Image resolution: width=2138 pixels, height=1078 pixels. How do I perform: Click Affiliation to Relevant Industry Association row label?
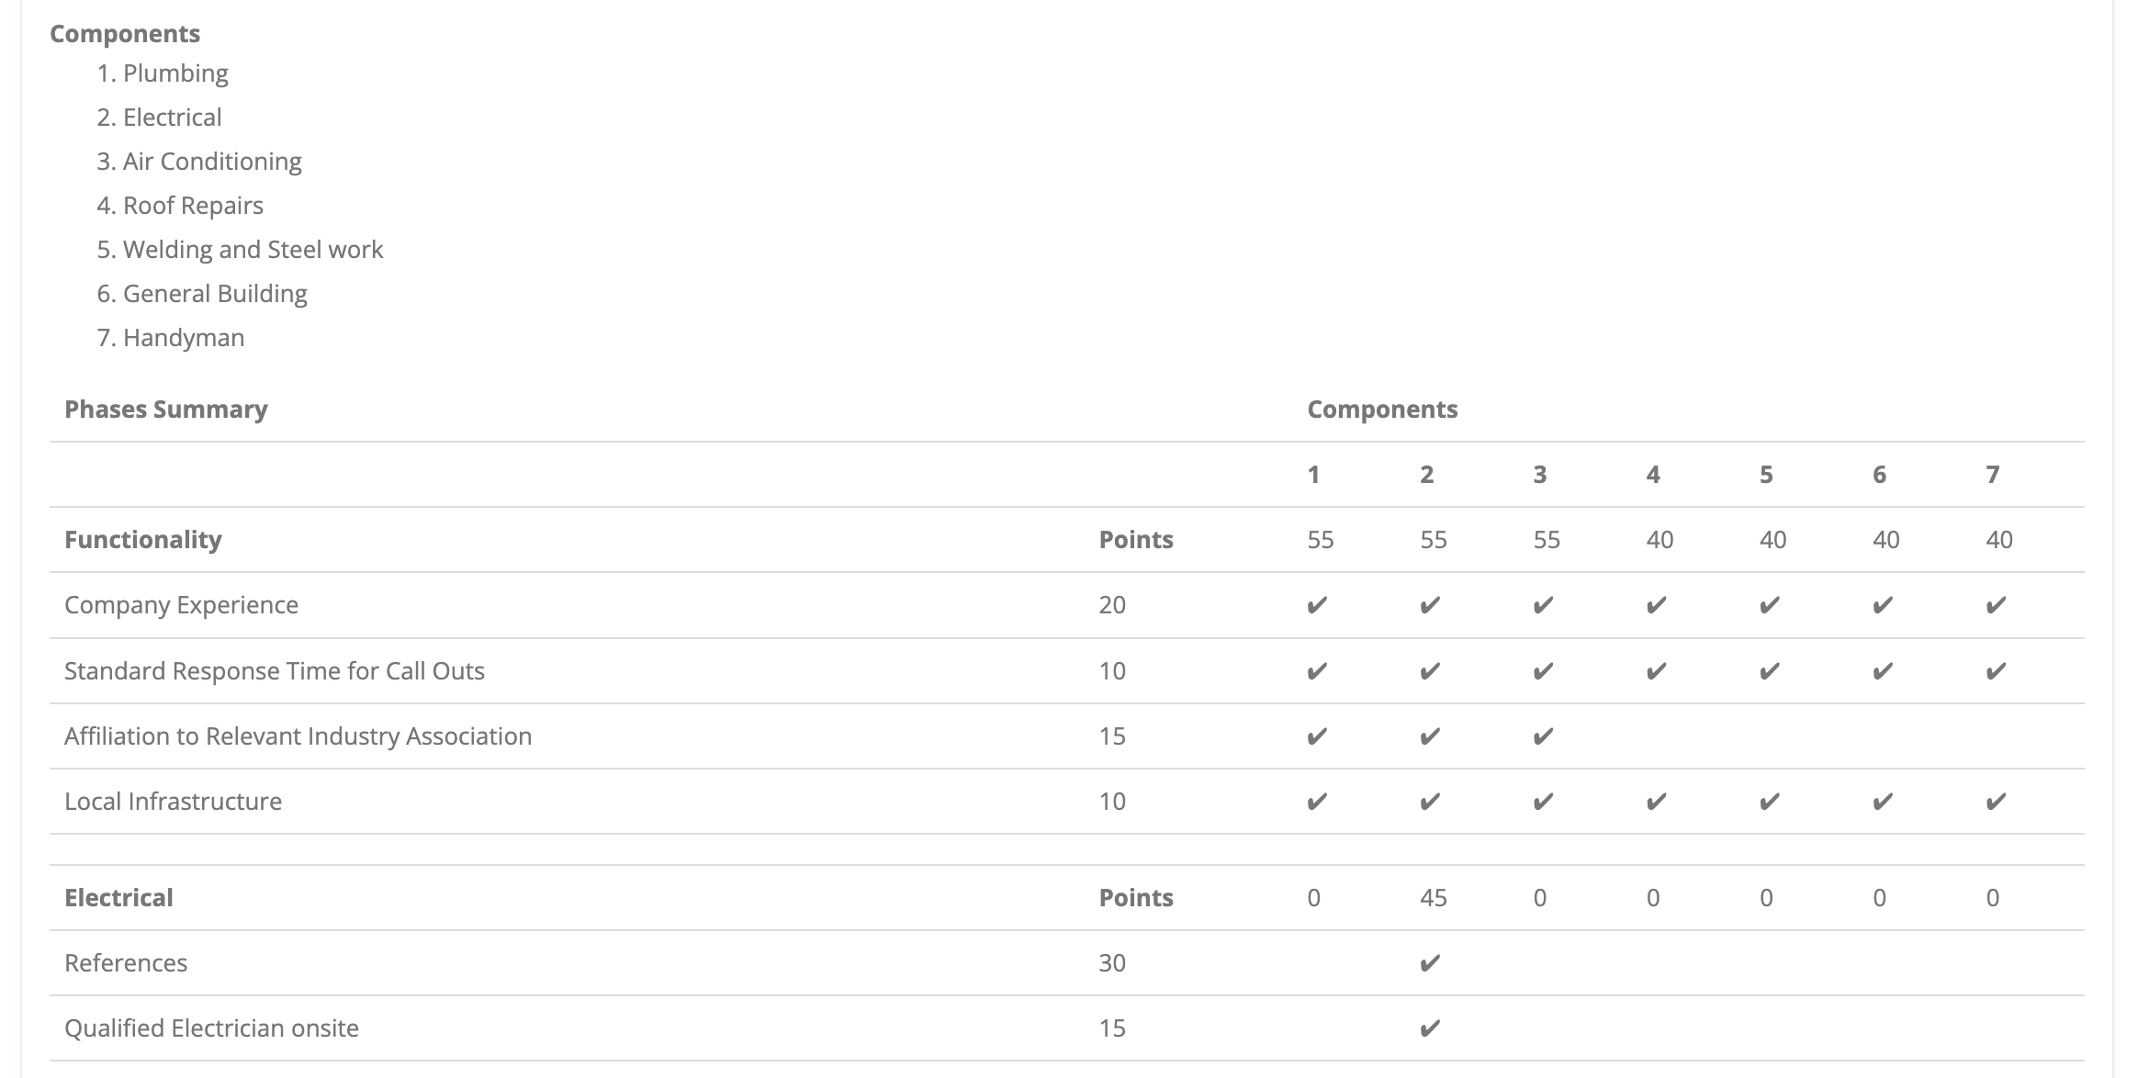[298, 736]
